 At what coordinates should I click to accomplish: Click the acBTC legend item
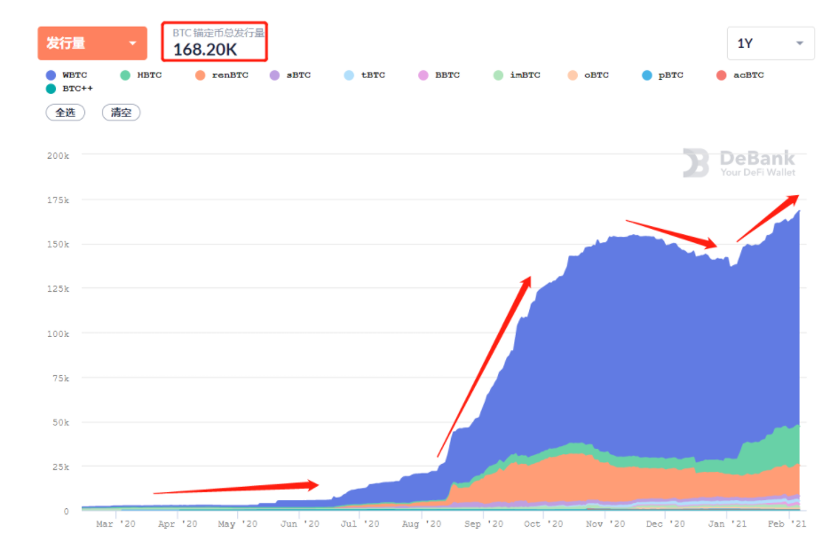pyautogui.click(x=739, y=75)
